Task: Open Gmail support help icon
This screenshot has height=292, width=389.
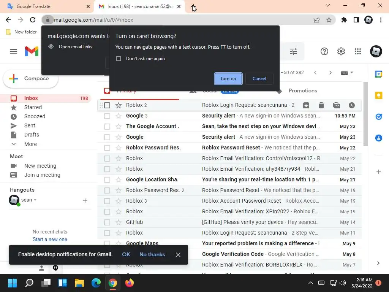Action: click(x=324, y=51)
